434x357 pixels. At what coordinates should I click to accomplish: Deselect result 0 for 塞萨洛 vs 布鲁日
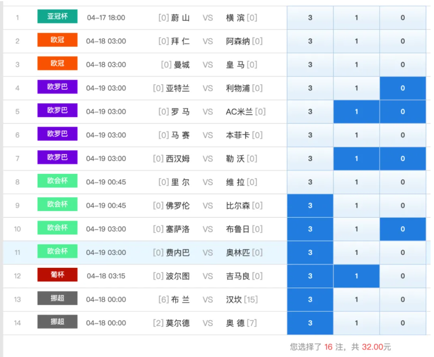tap(403, 229)
